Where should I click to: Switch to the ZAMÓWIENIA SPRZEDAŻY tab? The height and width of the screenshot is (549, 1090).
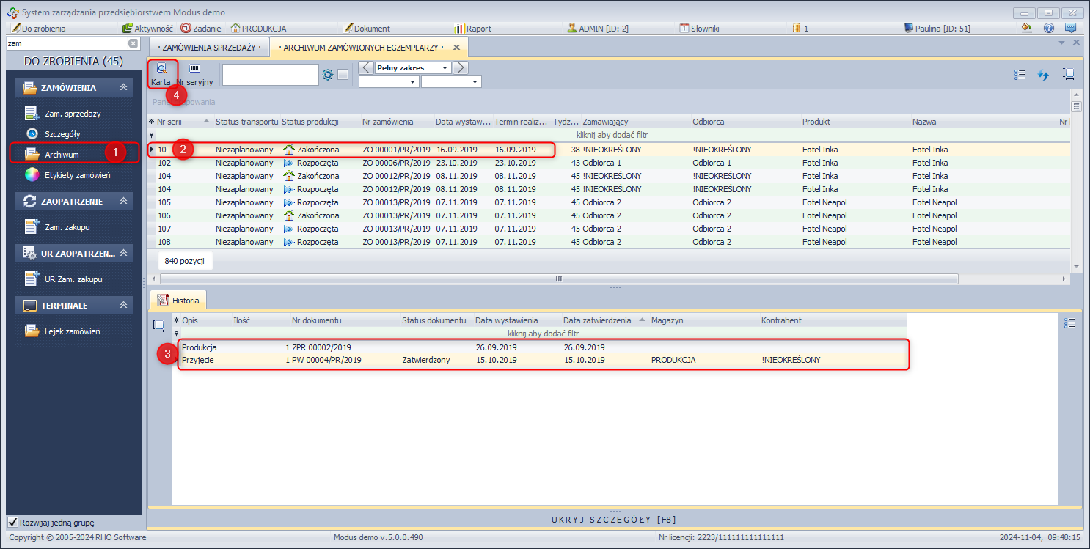208,48
